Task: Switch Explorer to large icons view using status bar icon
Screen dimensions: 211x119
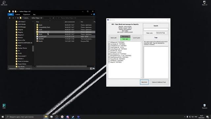Action: click(94, 68)
